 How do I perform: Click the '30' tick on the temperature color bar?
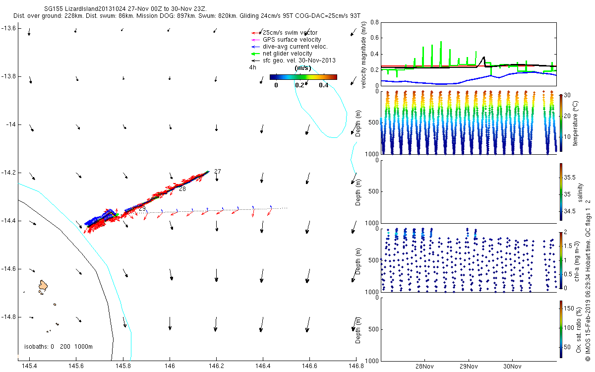click(568, 95)
